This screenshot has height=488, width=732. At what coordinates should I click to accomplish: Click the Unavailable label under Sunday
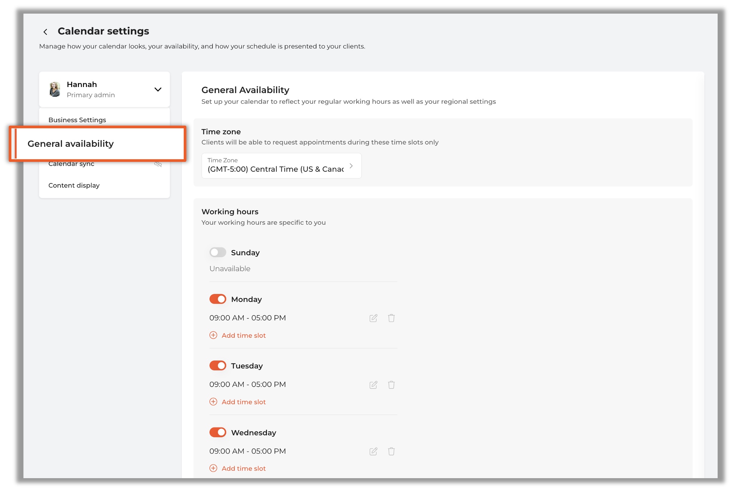[x=230, y=269]
